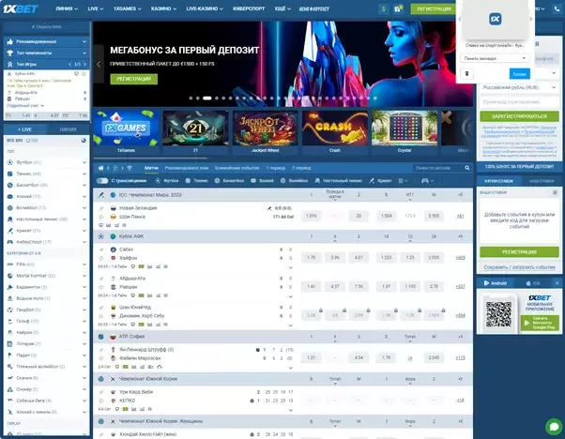This screenshot has height=439, width=565.
Task: Open live chat bubble icon
Action: (x=554, y=427)
